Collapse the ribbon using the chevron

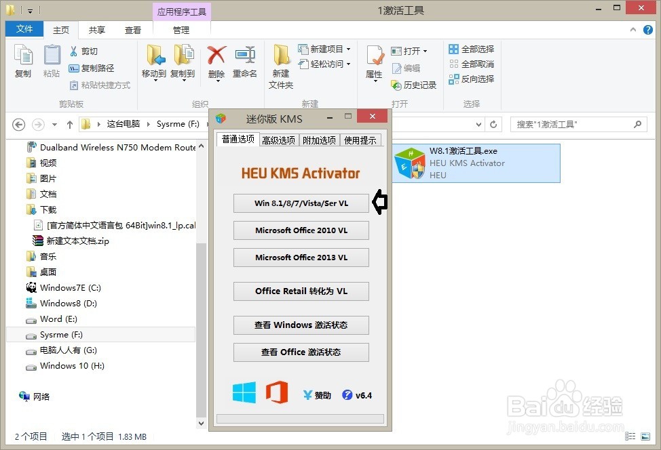[x=632, y=29]
